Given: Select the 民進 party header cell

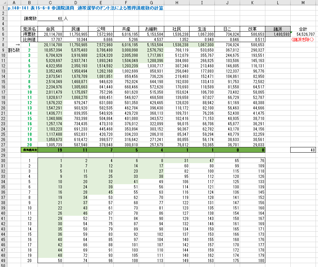Looking at the screenshot, I should (76, 29).
